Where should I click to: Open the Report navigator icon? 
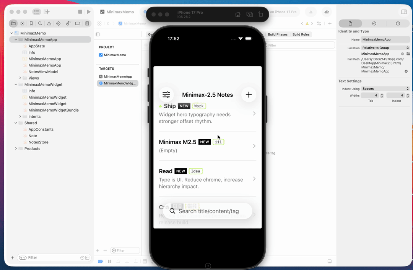pos(87,23)
